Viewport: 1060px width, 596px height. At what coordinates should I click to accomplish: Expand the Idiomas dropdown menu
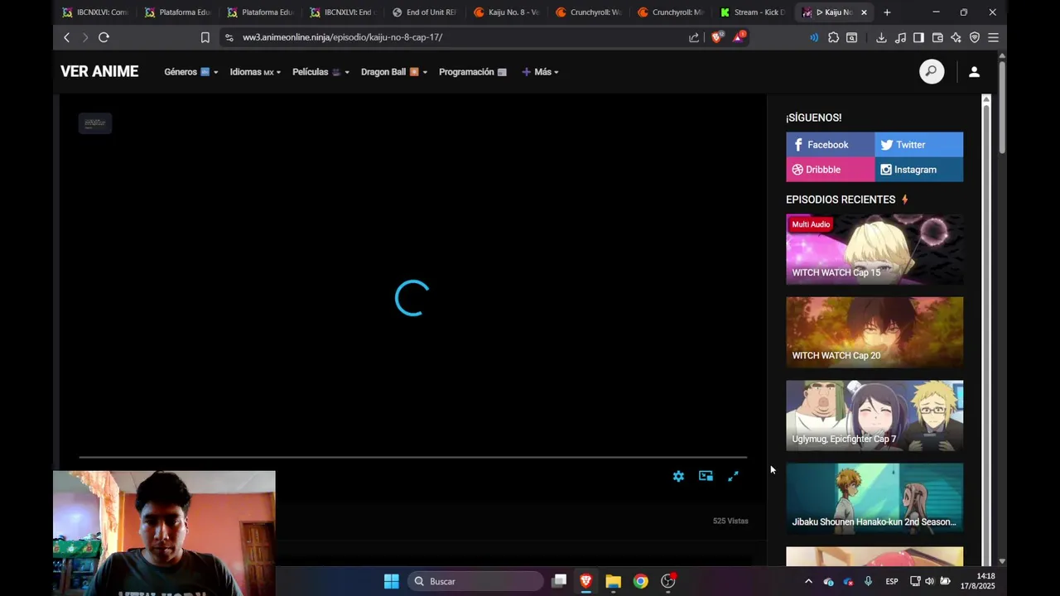(255, 72)
